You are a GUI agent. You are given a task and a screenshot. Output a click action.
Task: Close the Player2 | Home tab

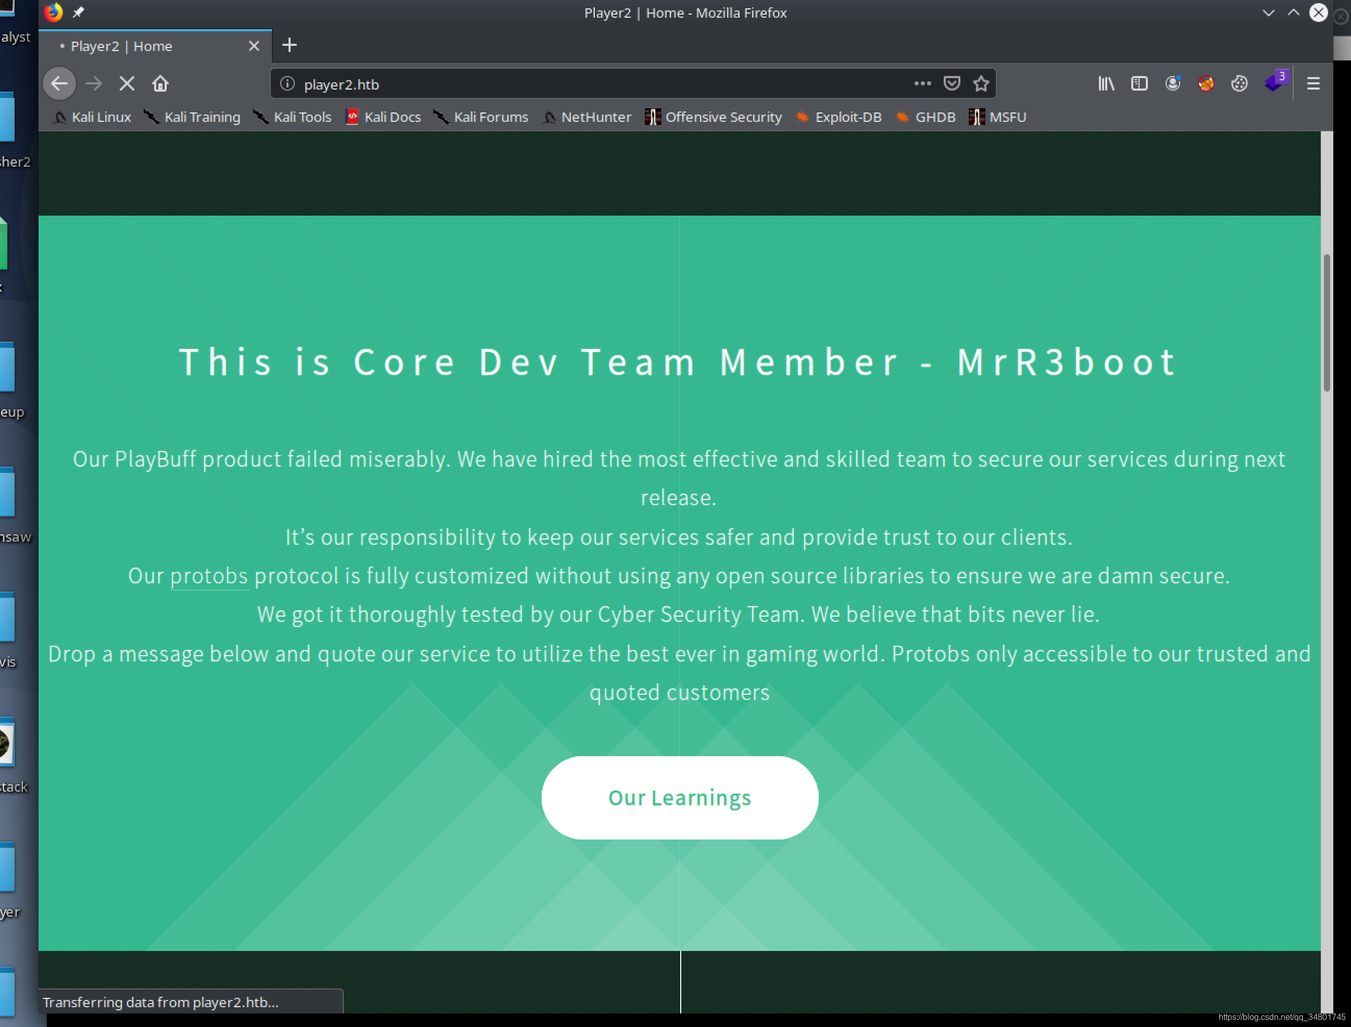(254, 46)
